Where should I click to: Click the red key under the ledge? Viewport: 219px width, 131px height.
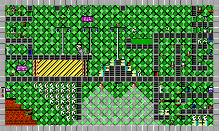click(x=25, y=25)
